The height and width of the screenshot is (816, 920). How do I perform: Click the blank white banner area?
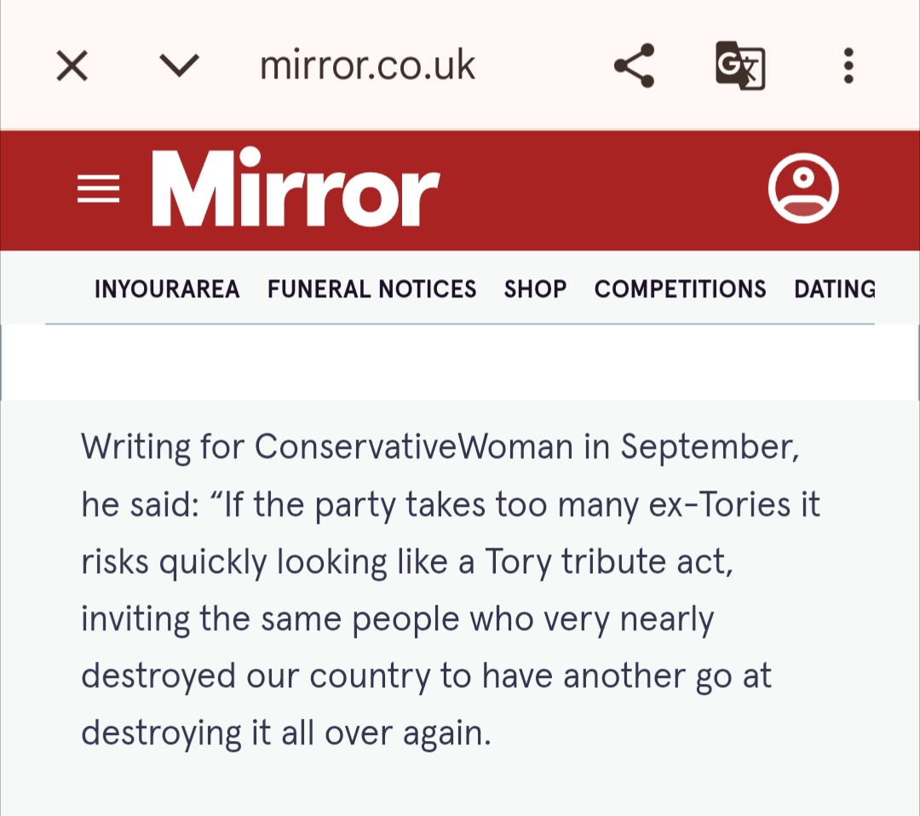pos(460,362)
